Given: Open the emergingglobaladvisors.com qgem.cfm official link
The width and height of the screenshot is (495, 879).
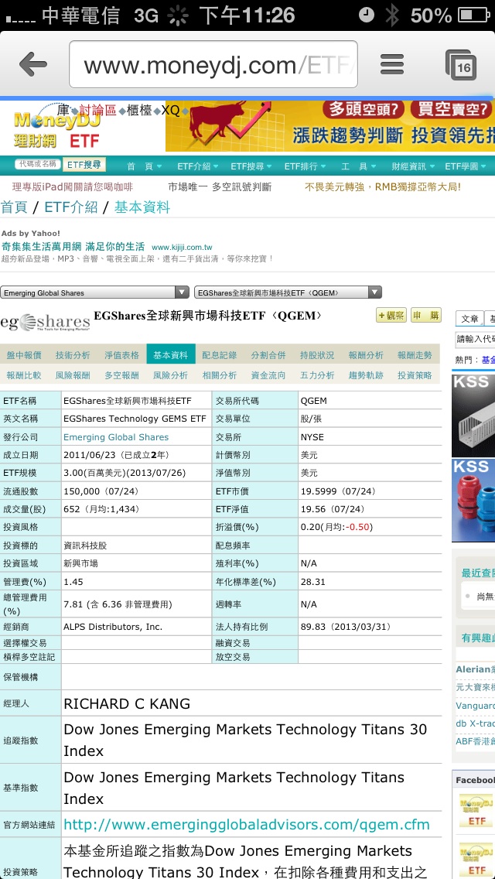Looking at the screenshot, I should coord(247,825).
